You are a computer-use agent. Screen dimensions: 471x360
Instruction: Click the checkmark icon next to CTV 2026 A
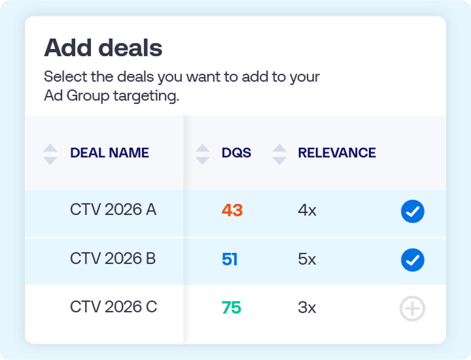tap(412, 211)
